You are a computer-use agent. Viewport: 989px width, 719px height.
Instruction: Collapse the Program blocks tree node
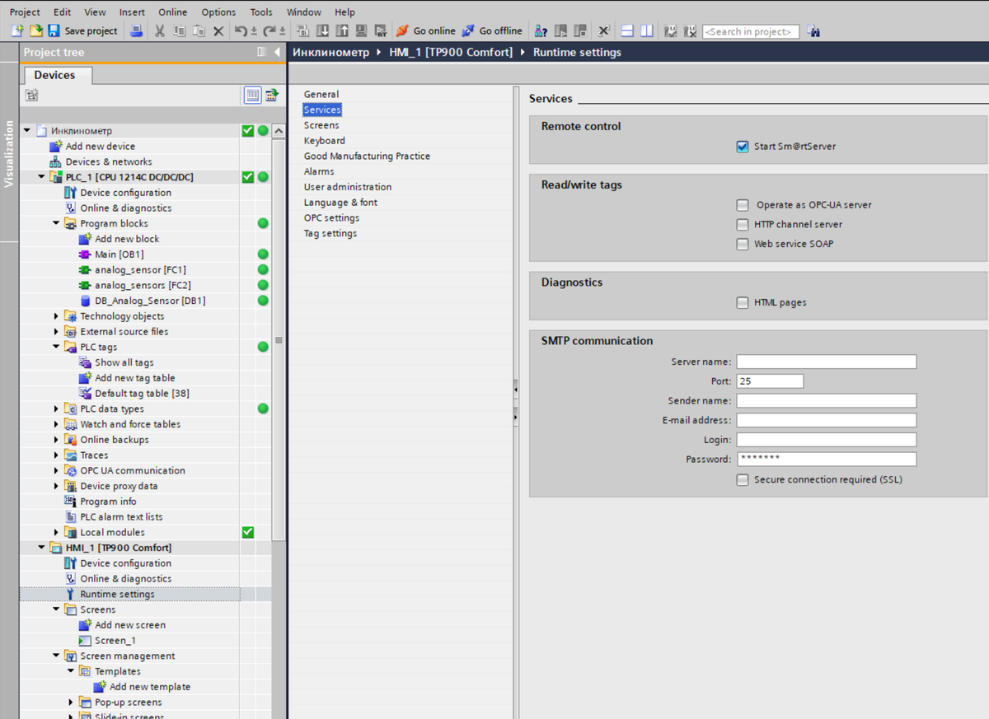(55, 222)
